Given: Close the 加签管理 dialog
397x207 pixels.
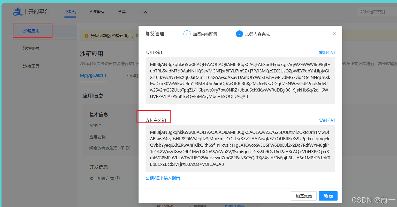Looking at the screenshot, I should [334, 34].
